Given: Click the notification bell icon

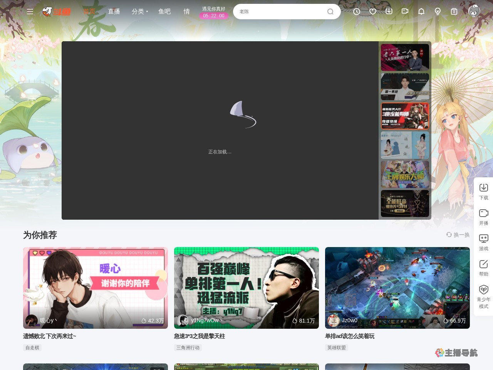Looking at the screenshot, I should (x=421, y=12).
